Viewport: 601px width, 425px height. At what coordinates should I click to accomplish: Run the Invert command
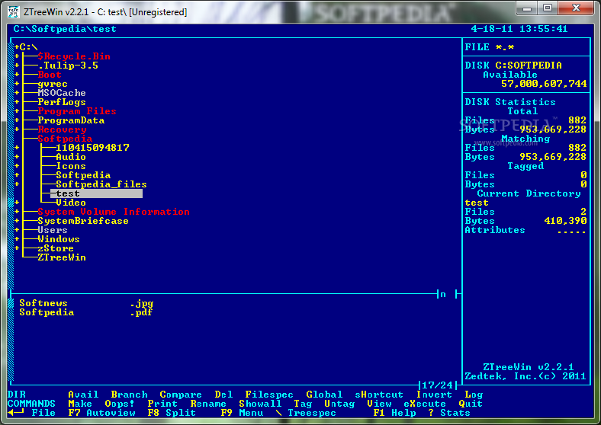click(434, 395)
